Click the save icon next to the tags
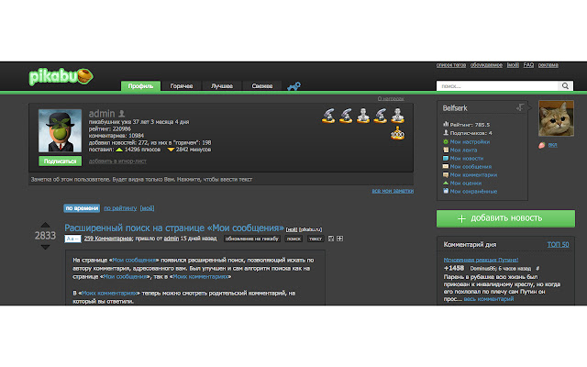Screen dimensions: 587x367 tap(331, 239)
